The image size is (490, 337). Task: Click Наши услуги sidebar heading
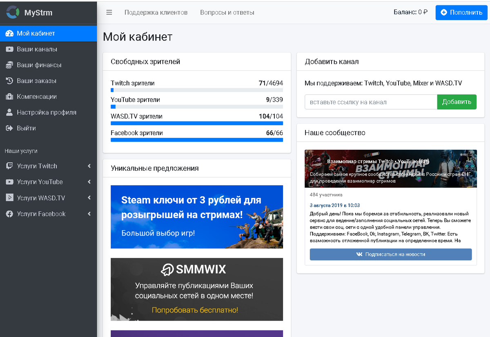click(x=21, y=151)
